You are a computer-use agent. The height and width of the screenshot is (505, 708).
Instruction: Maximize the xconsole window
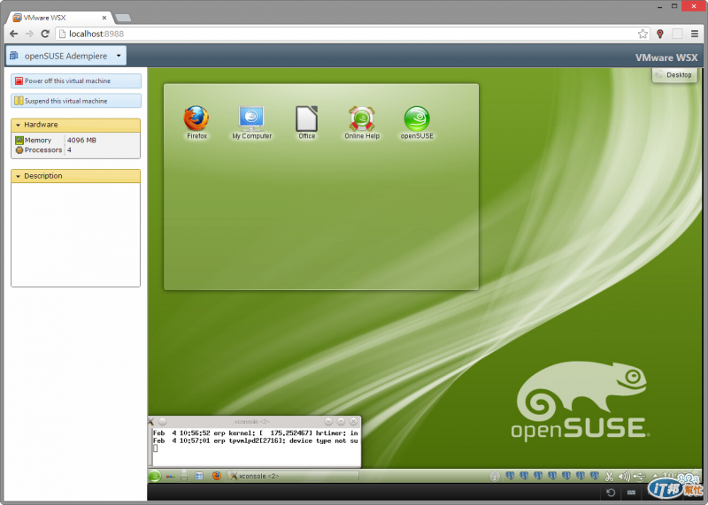(342, 422)
